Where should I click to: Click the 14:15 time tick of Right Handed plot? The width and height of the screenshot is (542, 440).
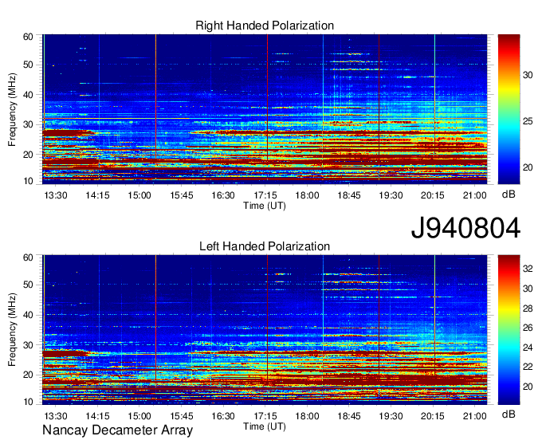pyautogui.click(x=97, y=195)
